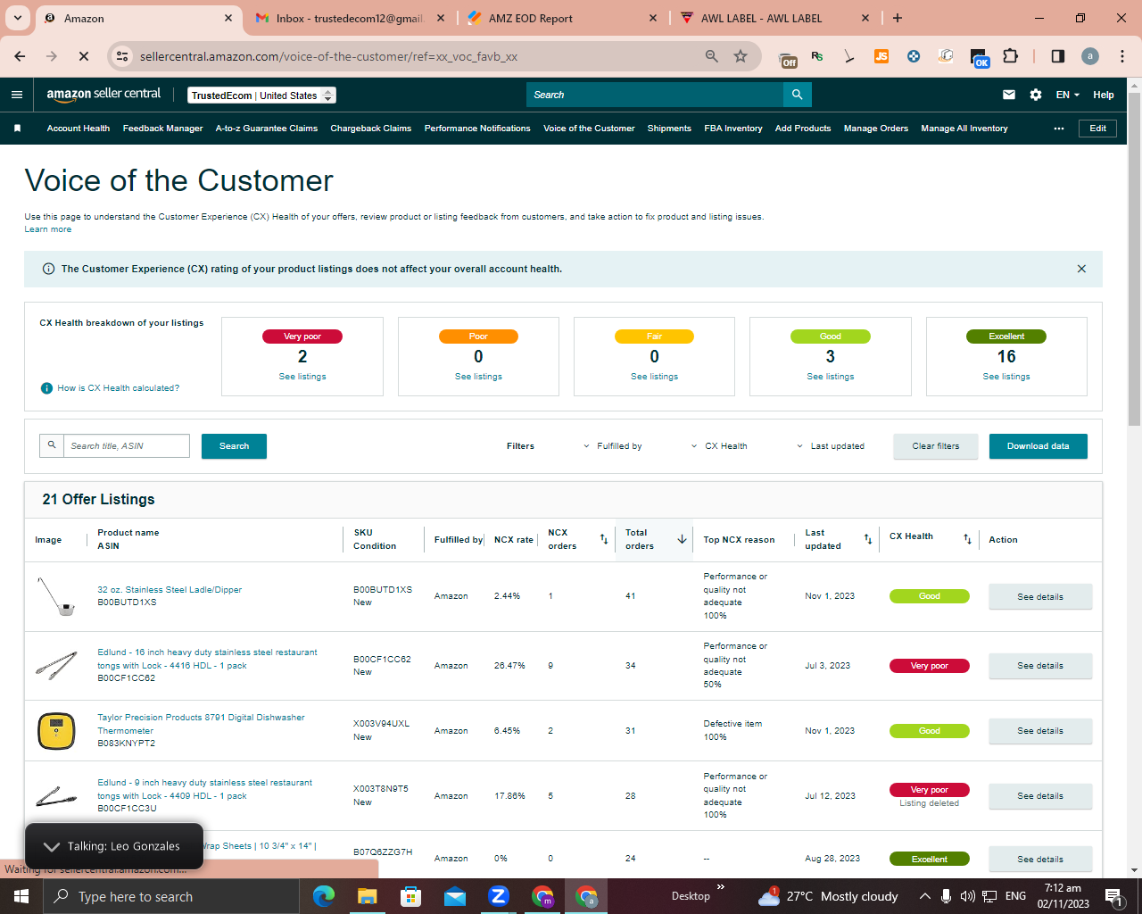The height and width of the screenshot is (914, 1142).
Task: Open Microsoft Edge from the taskbar
Action: click(x=324, y=896)
